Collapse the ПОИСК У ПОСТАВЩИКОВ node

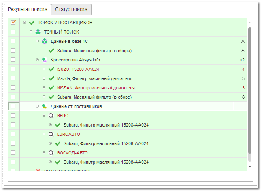[x=24, y=22]
